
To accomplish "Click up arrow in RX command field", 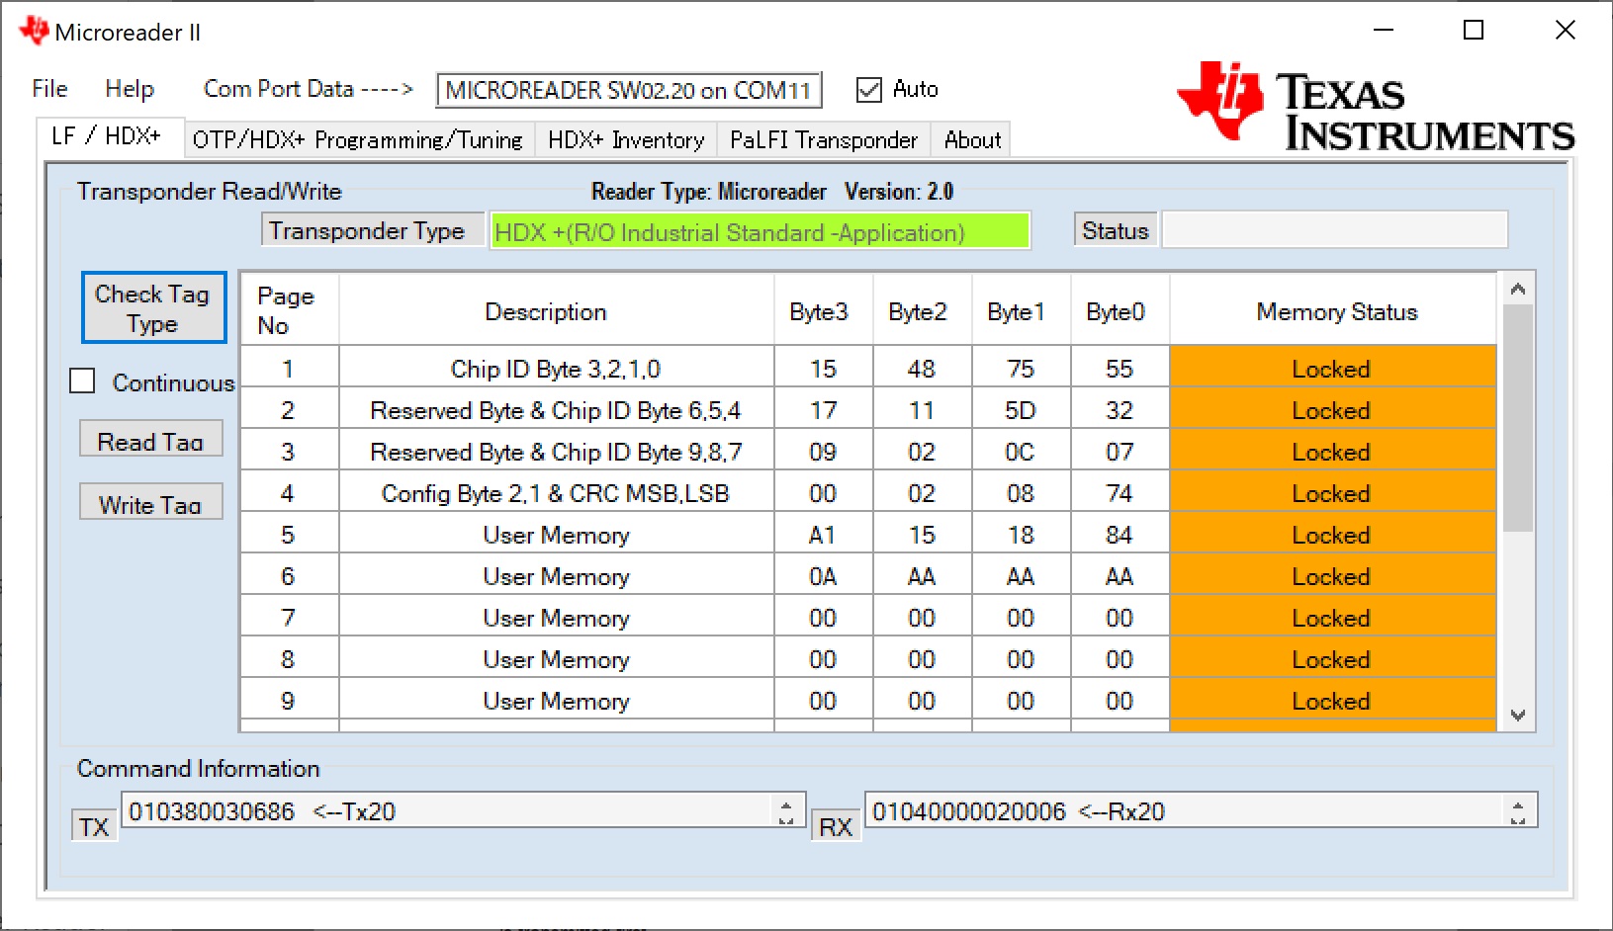I will pos(1518,804).
